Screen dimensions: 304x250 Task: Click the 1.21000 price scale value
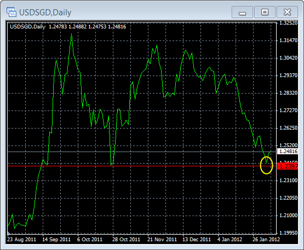tap(288, 216)
